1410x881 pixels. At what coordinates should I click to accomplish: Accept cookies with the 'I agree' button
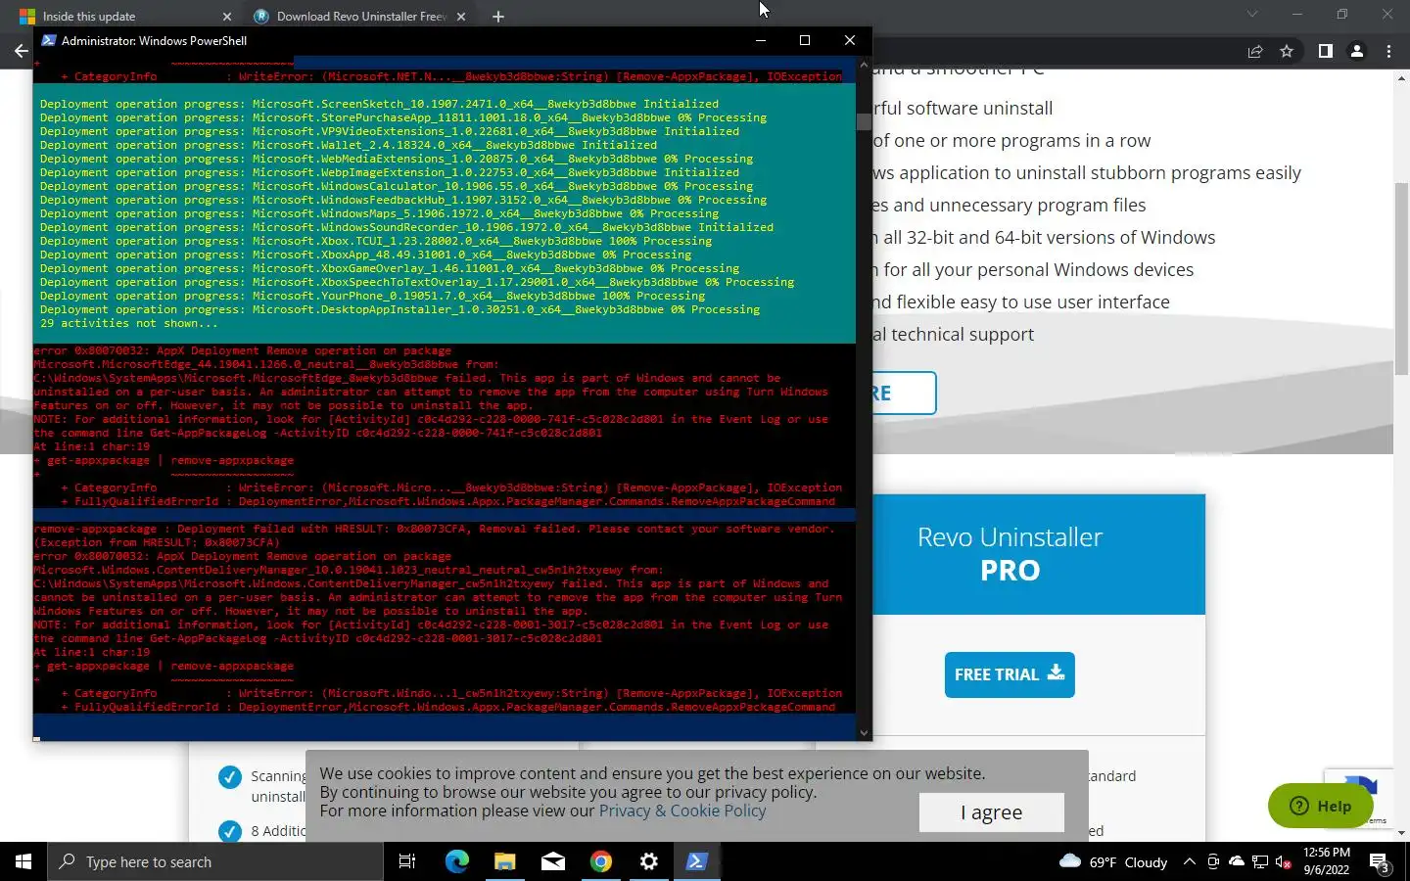point(991,811)
